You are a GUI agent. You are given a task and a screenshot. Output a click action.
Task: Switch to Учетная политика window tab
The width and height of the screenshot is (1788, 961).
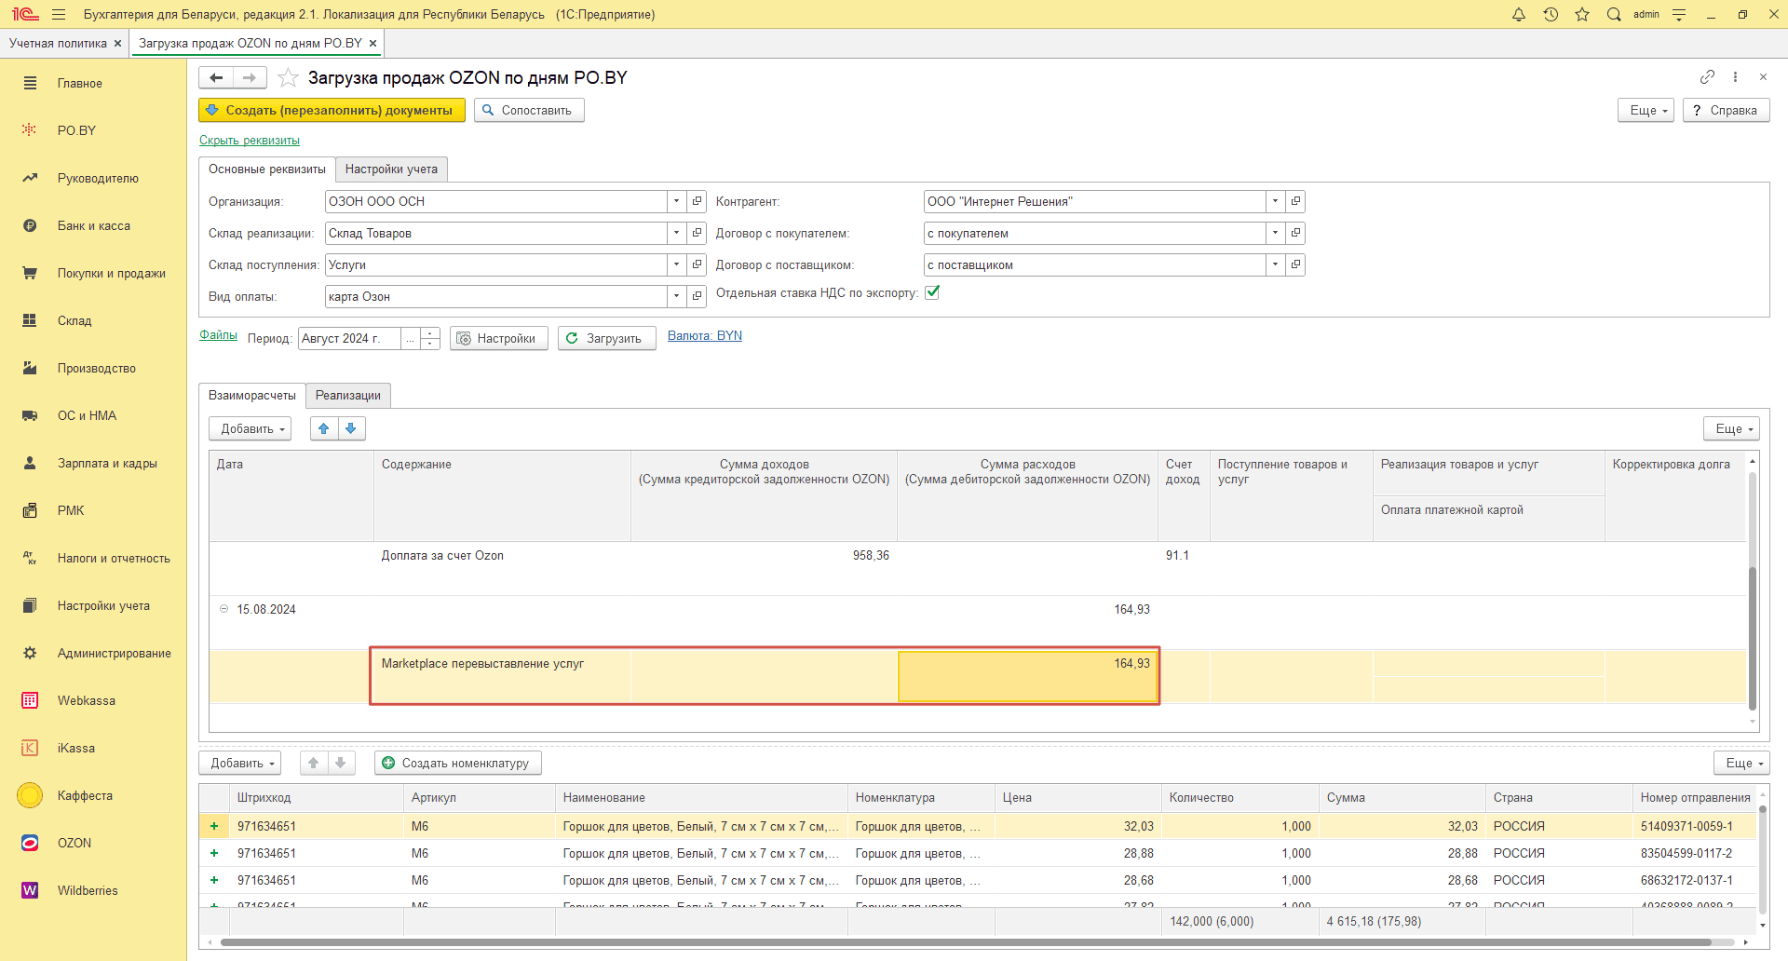(x=58, y=43)
